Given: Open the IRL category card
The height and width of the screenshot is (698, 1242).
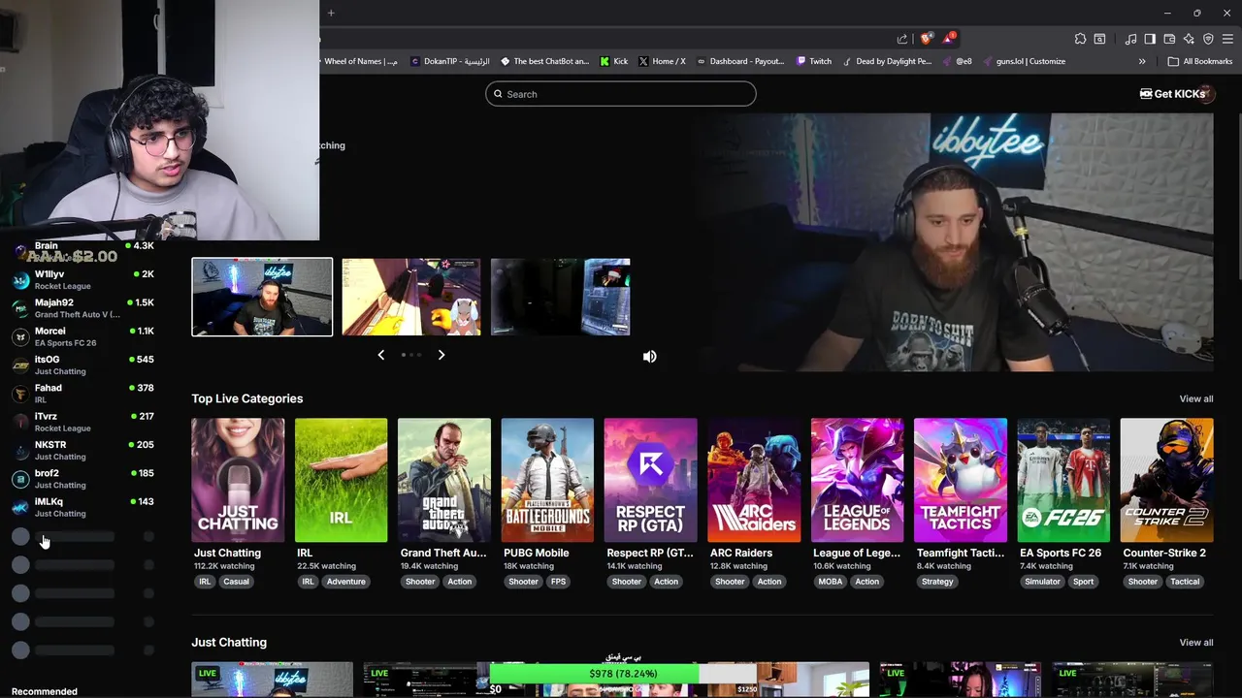Looking at the screenshot, I should click(x=341, y=480).
